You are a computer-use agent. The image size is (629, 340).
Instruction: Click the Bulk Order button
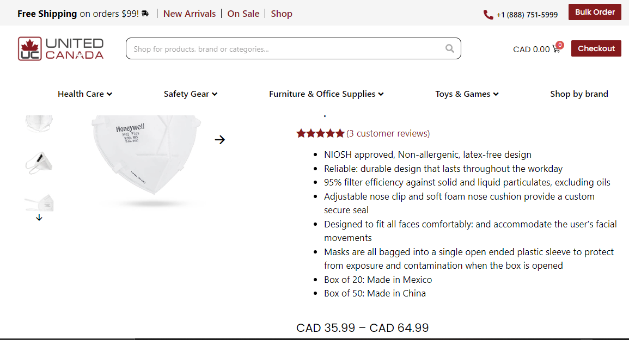[595, 12]
